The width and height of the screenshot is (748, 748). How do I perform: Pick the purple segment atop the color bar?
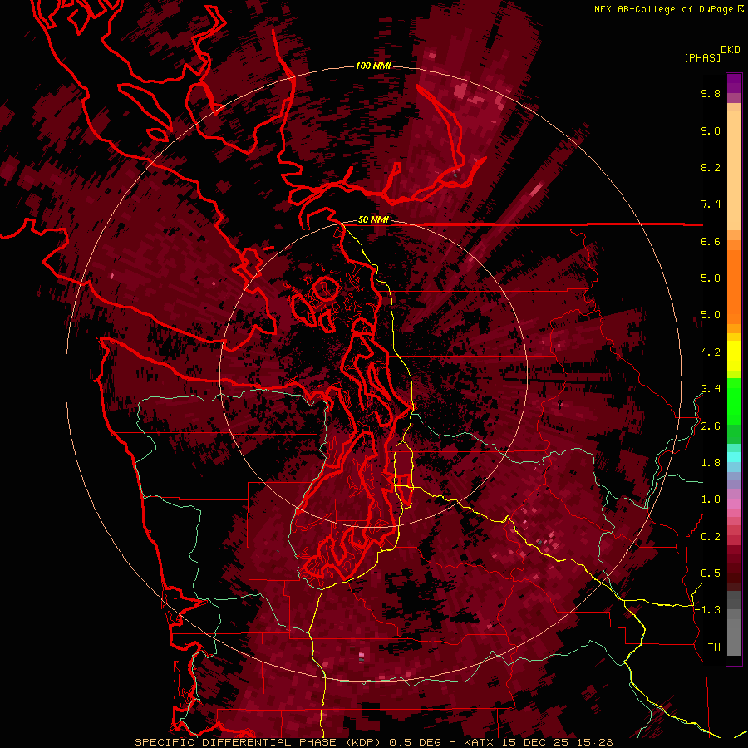point(734,83)
